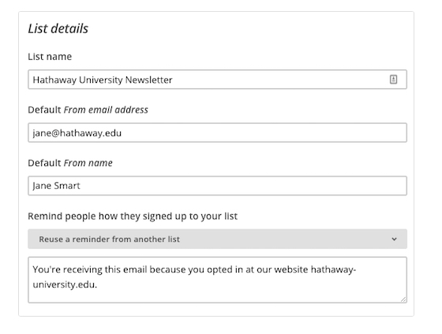Focus the signup reminder text area
Screen dimensions: 442x334
tap(217, 280)
